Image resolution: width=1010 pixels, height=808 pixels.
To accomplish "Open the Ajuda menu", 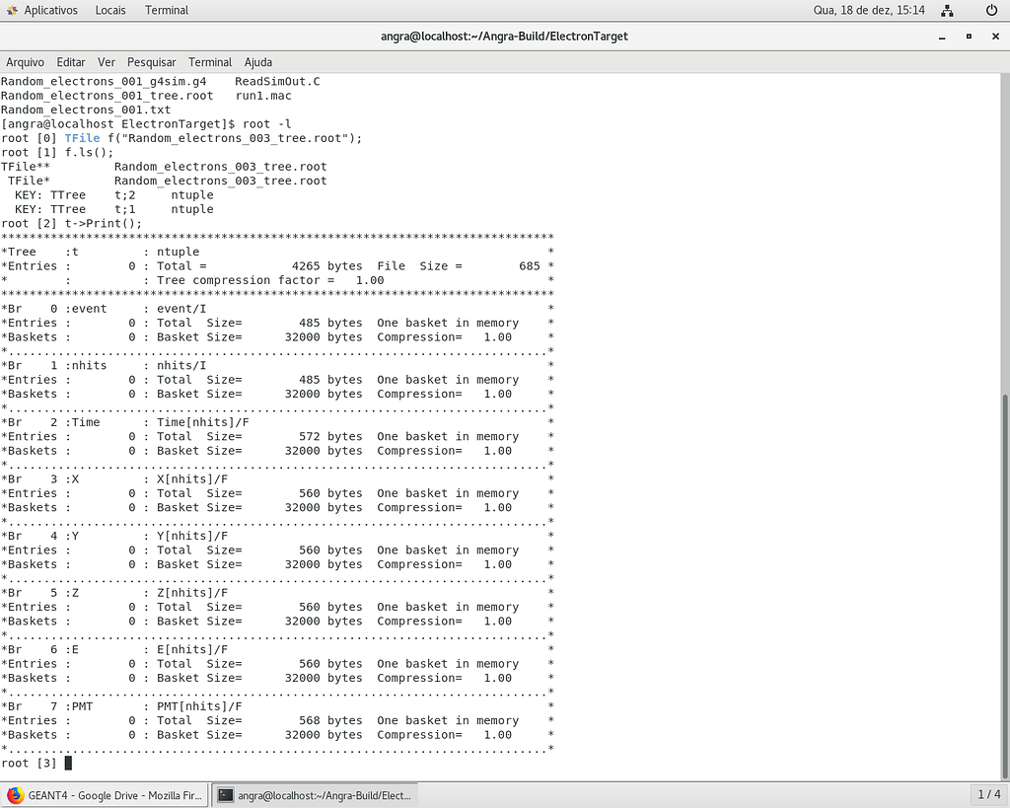I will coord(257,61).
